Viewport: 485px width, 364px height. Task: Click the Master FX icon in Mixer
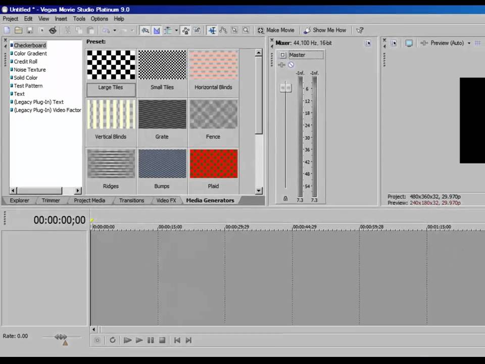tap(281, 65)
